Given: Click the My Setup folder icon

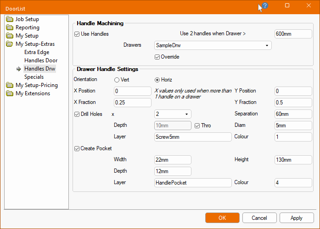Looking at the screenshot, I should 10,36.
